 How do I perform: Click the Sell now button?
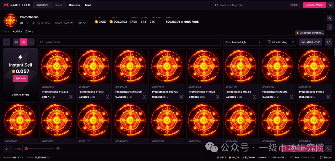[20, 78]
